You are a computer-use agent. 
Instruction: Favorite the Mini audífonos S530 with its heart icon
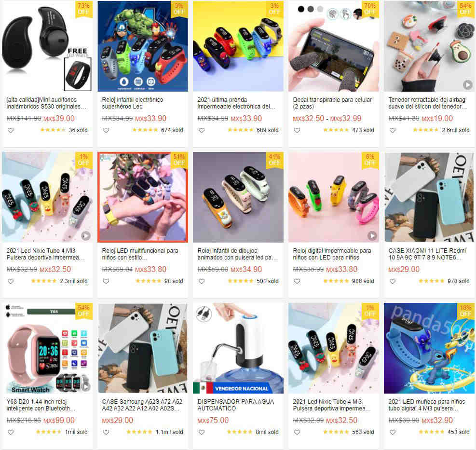[11, 130]
